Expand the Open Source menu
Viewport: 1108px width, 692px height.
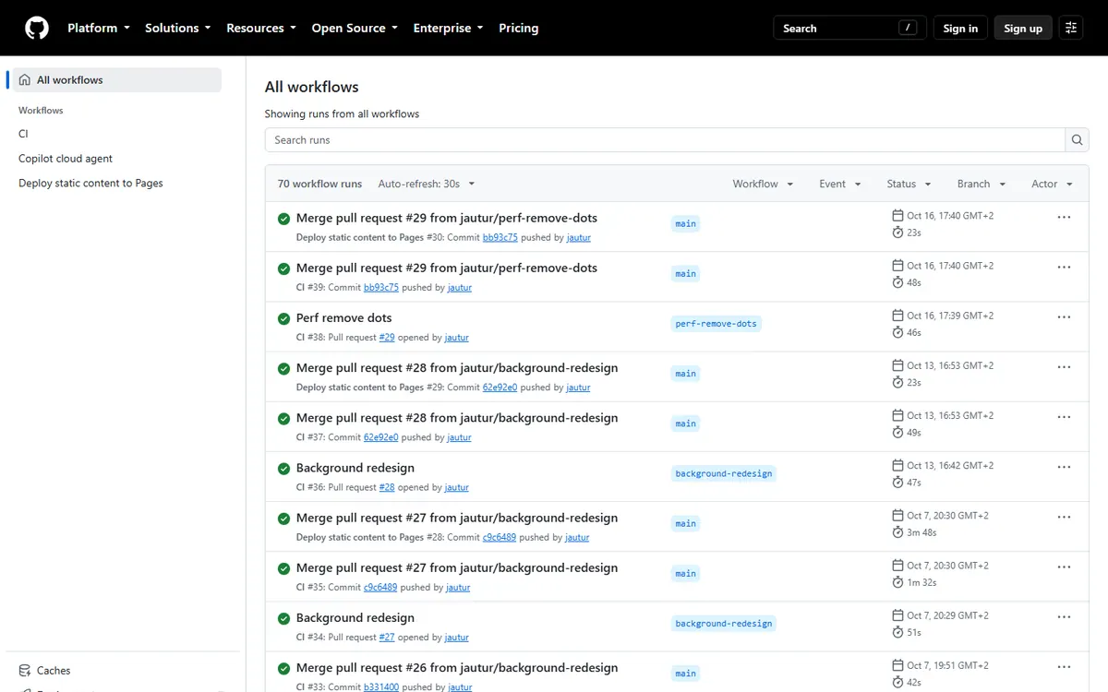[355, 28]
